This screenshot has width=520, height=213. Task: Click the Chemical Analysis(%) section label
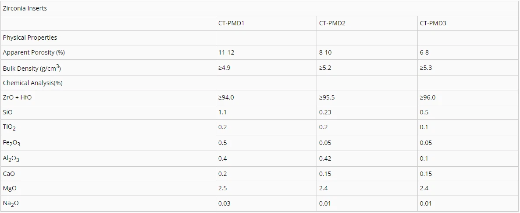33,83
